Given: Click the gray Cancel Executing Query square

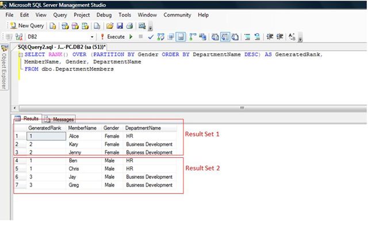Looking at the screenshot, I should [140, 37].
